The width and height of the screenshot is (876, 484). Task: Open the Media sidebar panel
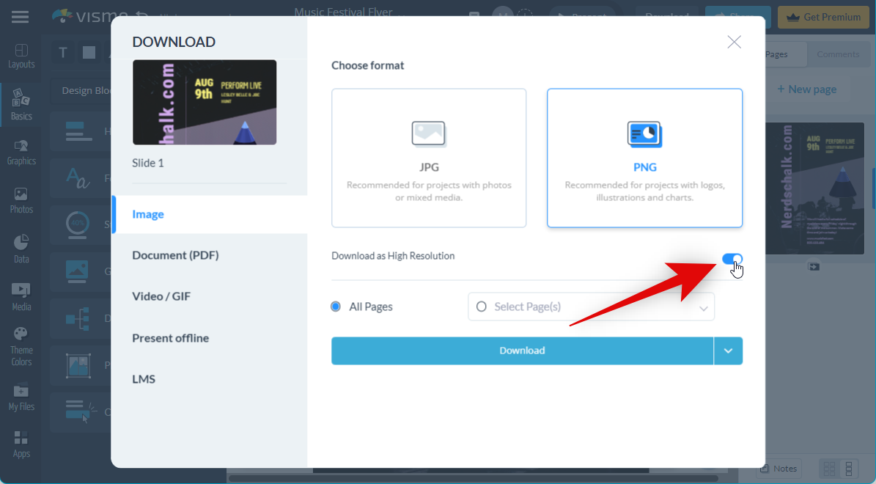point(21,297)
